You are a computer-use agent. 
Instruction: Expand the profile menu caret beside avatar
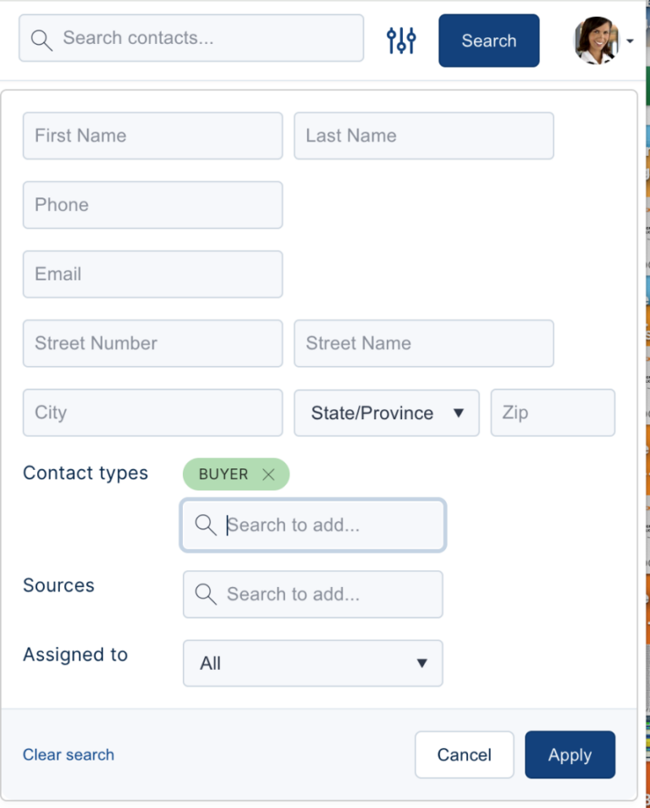click(631, 41)
